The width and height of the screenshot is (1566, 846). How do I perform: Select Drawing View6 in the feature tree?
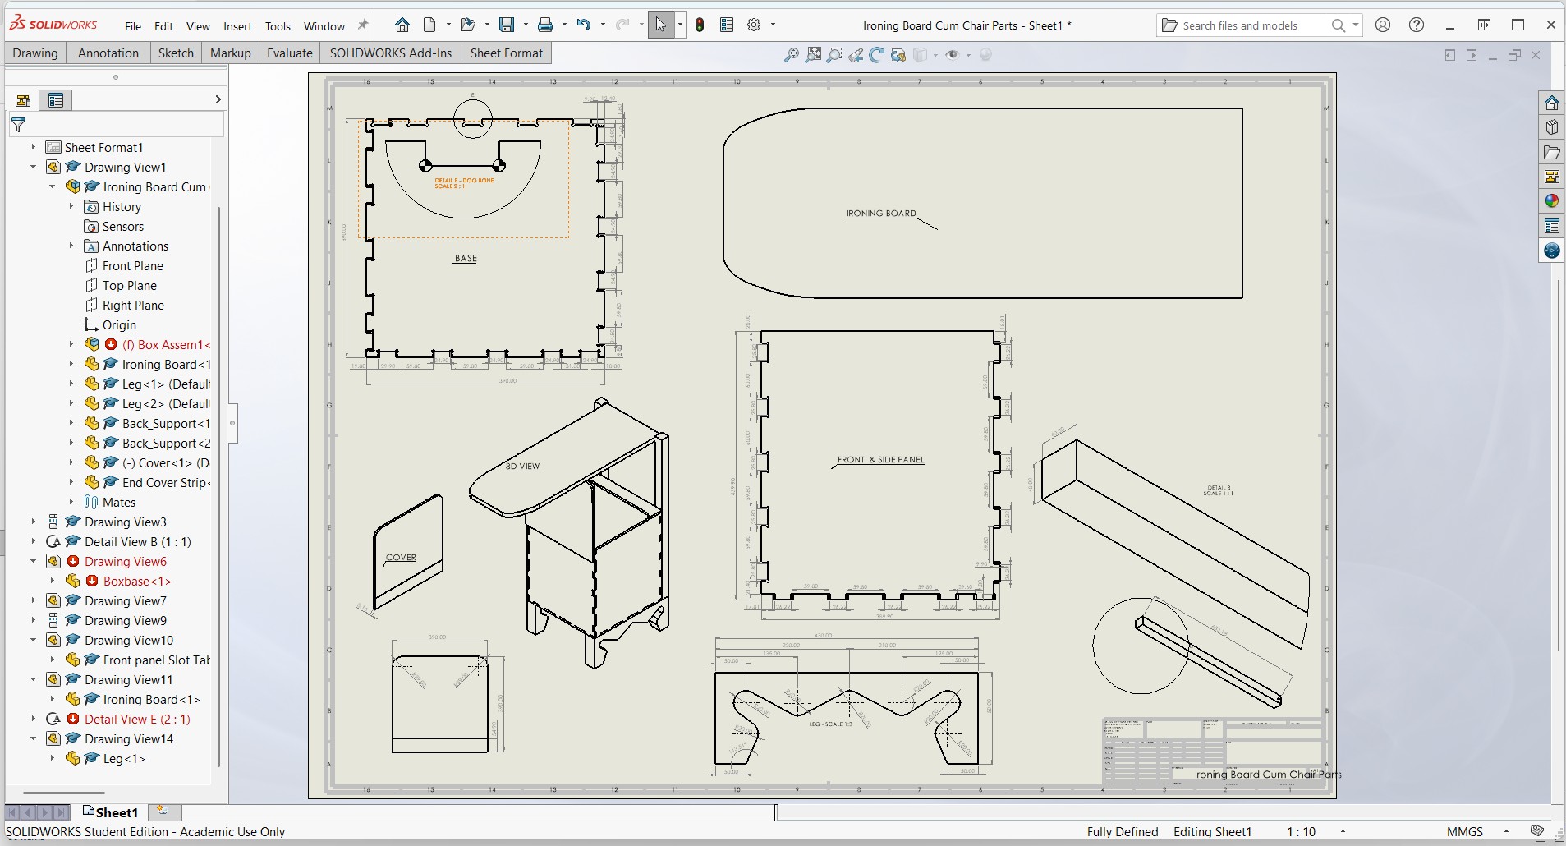[x=125, y=562]
